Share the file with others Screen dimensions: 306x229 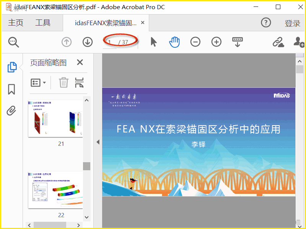pos(299,42)
